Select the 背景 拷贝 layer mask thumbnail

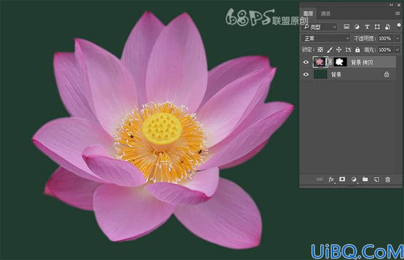tap(340, 62)
